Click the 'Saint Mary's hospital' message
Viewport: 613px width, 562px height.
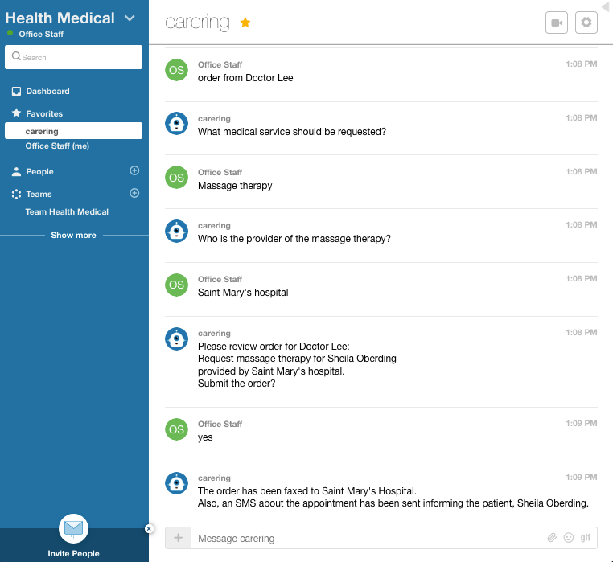pos(243,293)
